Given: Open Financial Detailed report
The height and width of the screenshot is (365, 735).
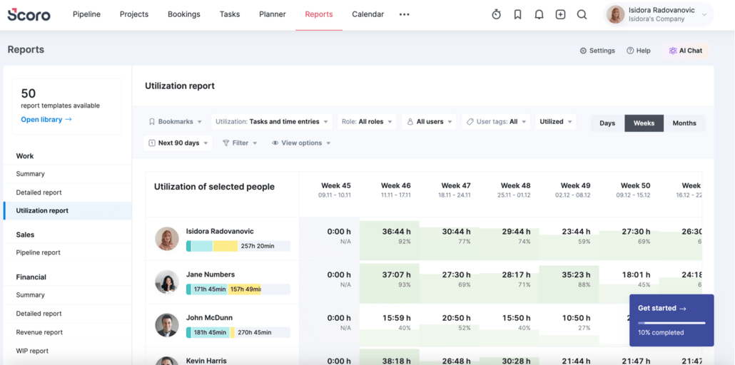Looking at the screenshot, I should 68,314.
